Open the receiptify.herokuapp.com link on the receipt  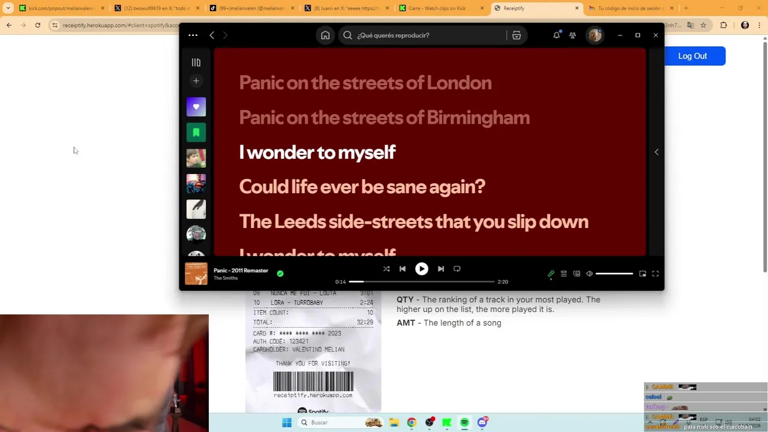click(x=313, y=395)
